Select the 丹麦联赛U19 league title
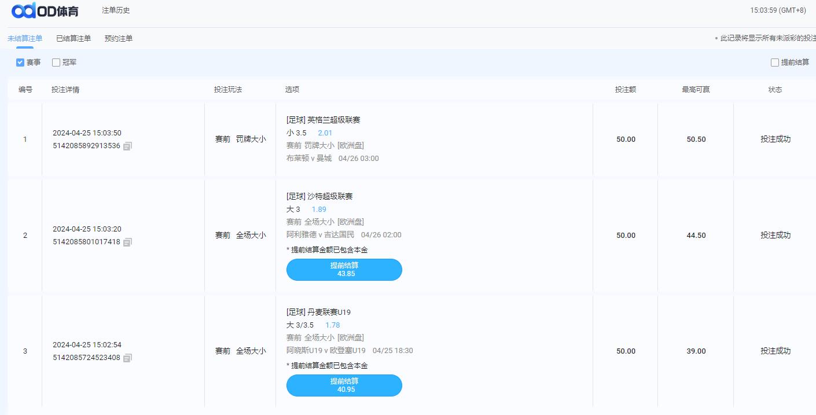 (x=329, y=312)
